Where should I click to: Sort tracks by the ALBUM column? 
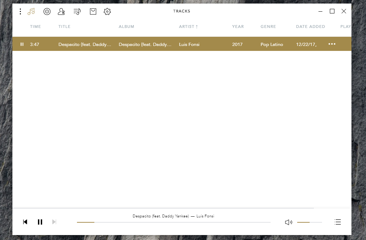(x=127, y=27)
